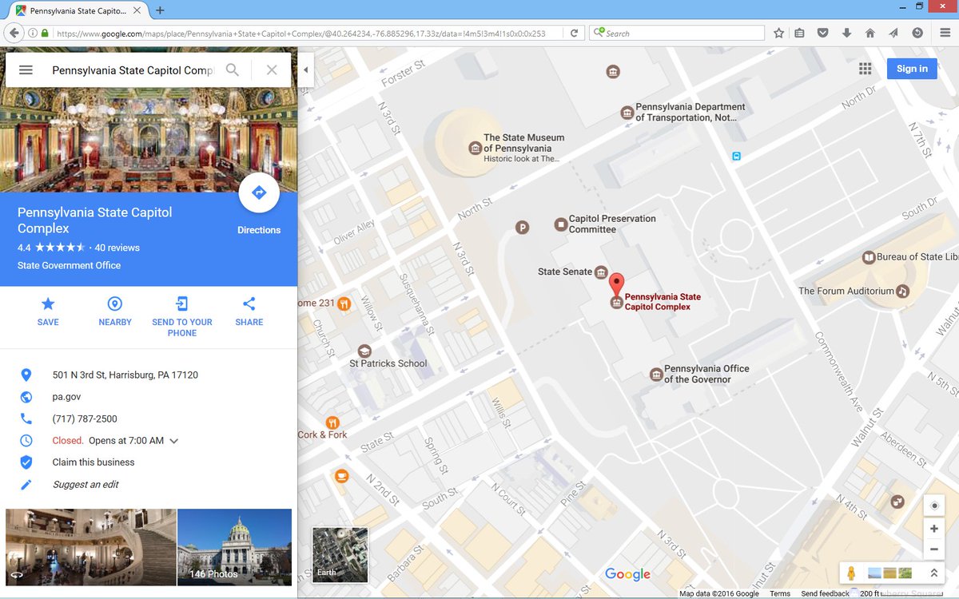Click Pennsylvania Department of Transportation marker
This screenshot has height=599, width=959.
627,113
